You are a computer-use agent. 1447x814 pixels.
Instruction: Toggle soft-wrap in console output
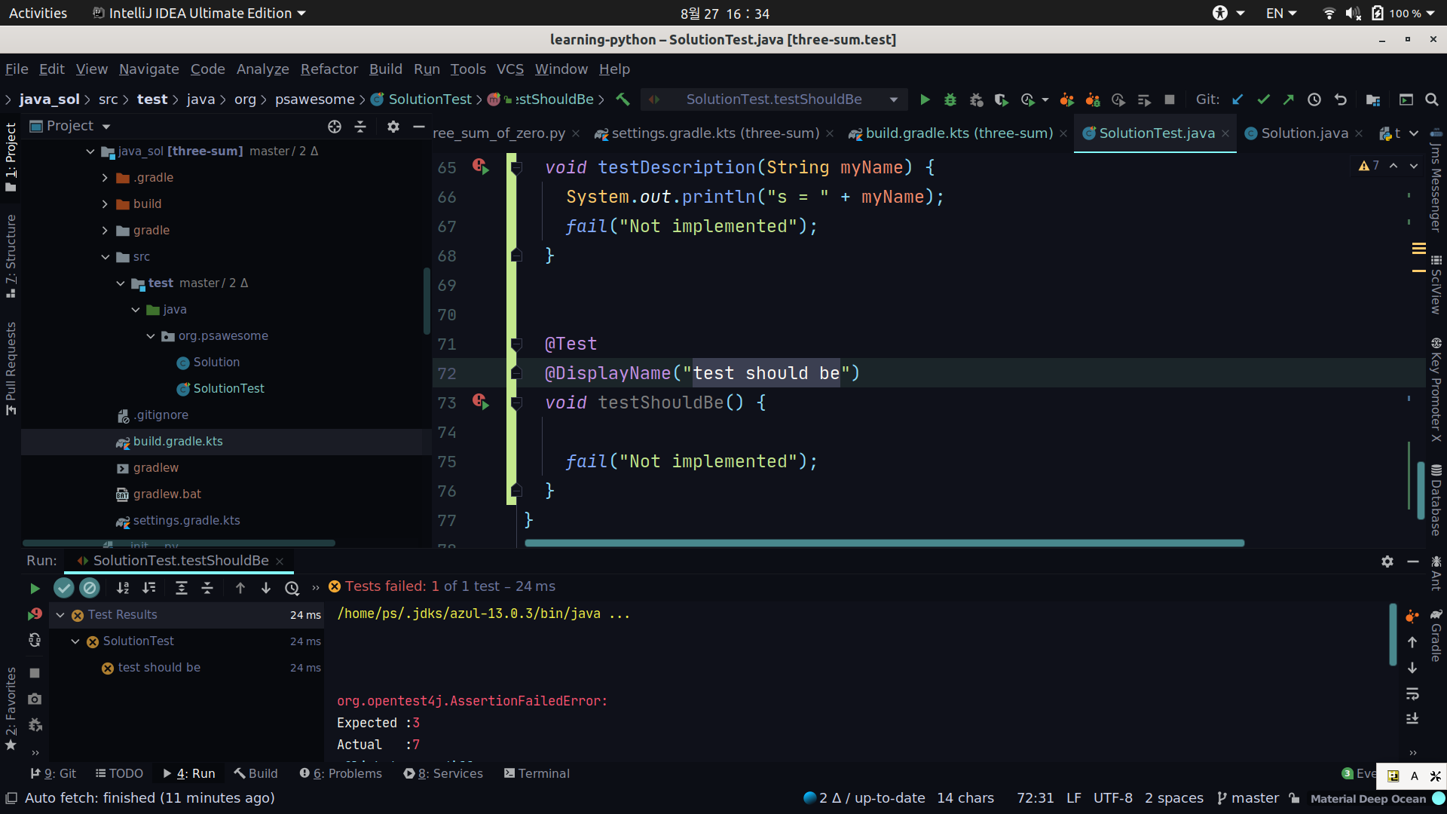(x=1412, y=693)
